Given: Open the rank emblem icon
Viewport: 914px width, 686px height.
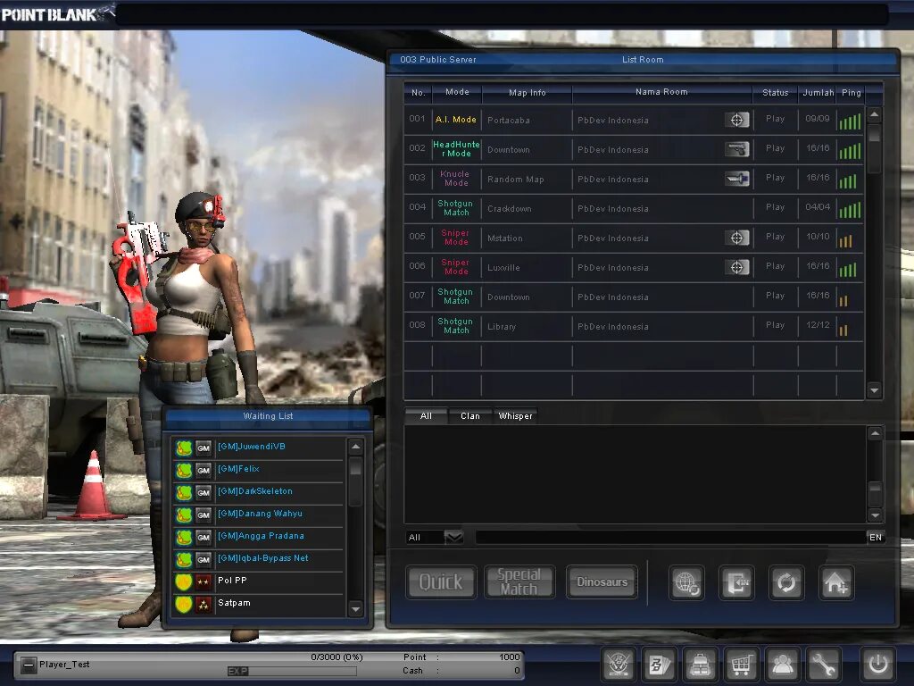Looking at the screenshot, I should tap(620, 665).
